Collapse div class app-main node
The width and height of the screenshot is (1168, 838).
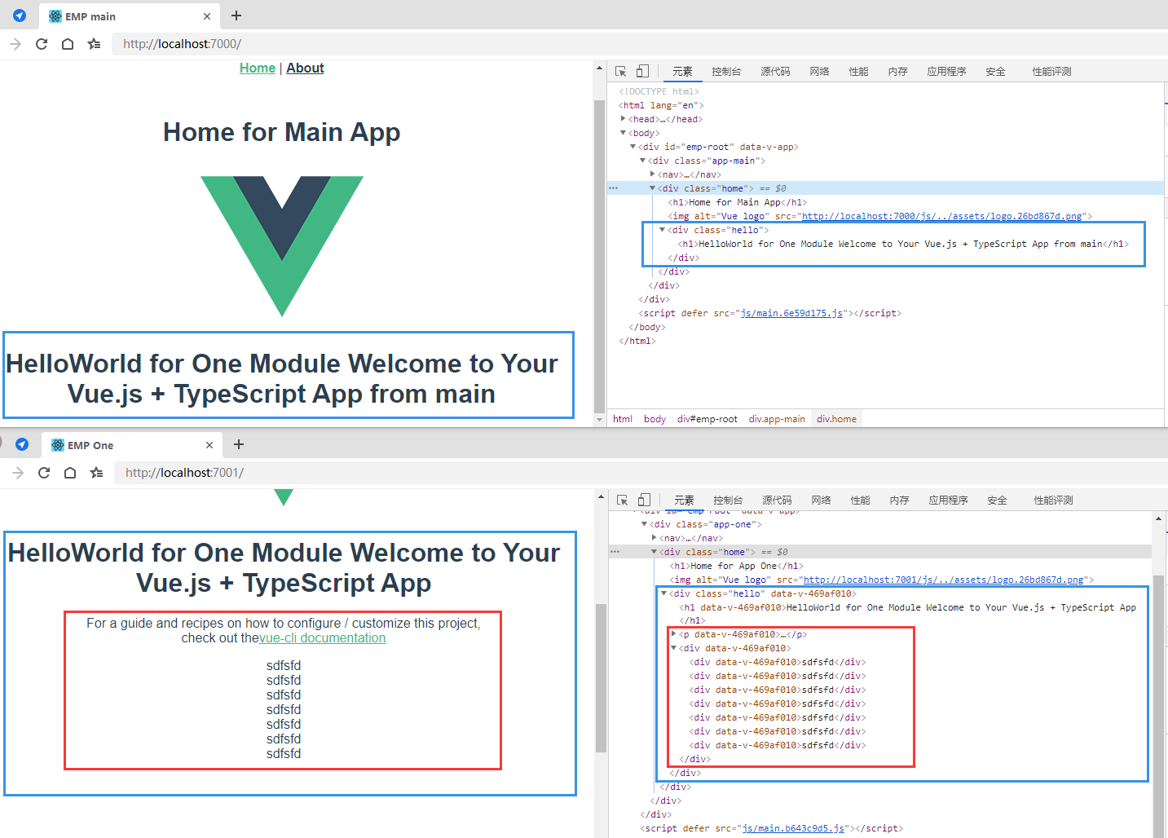[x=643, y=161]
